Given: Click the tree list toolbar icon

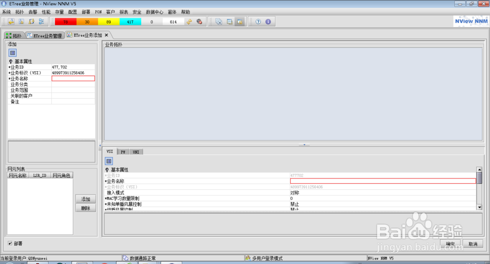Looking at the screenshot, I should click(41, 22).
